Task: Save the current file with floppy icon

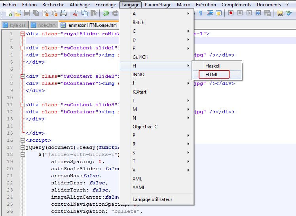Action: tap(27, 13)
